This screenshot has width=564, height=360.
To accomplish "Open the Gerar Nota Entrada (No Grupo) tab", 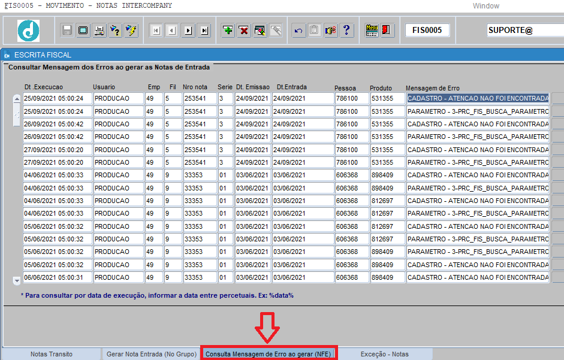I will pos(152,354).
